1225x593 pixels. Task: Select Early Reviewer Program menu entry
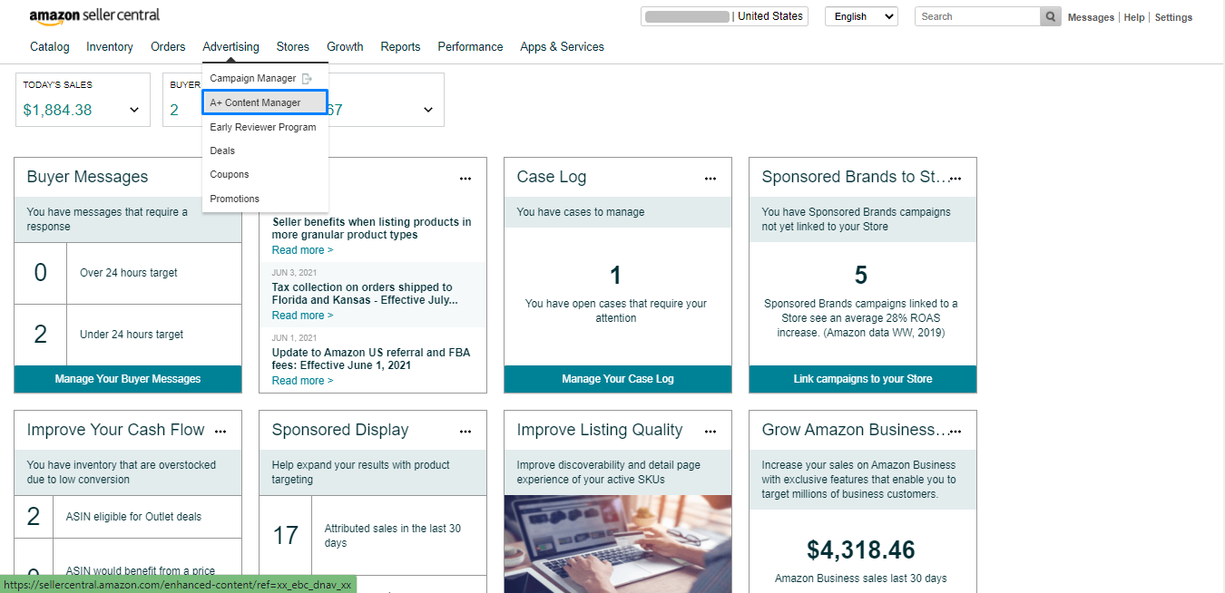click(265, 127)
